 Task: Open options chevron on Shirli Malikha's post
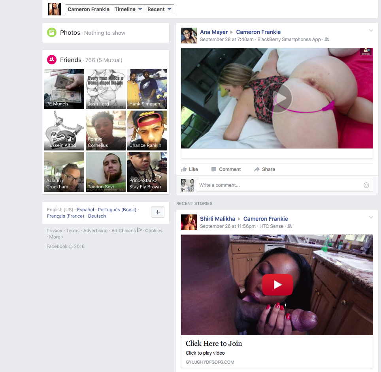pos(371,217)
